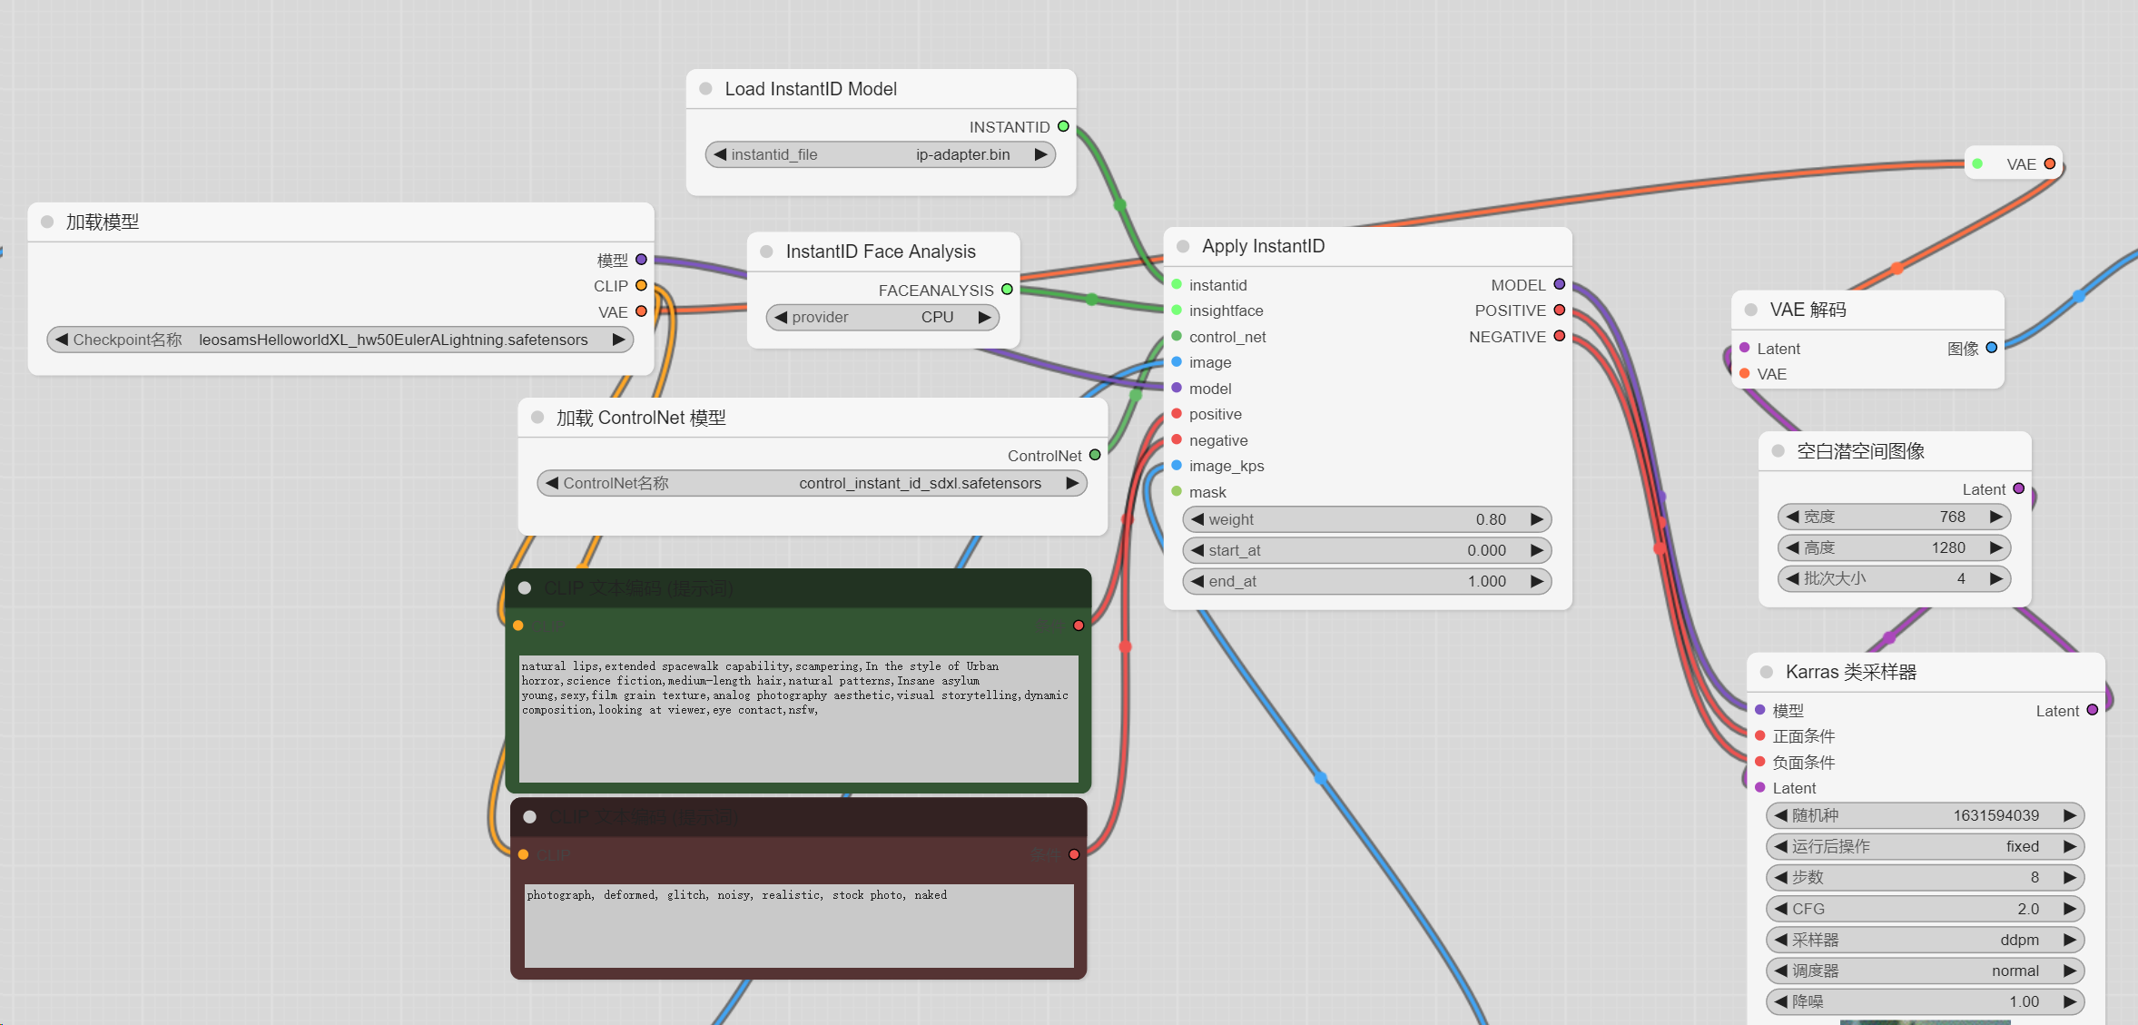Click the FACEANALYSIS output port
The width and height of the screenshot is (2138, 1025).
click(1007, 290)
